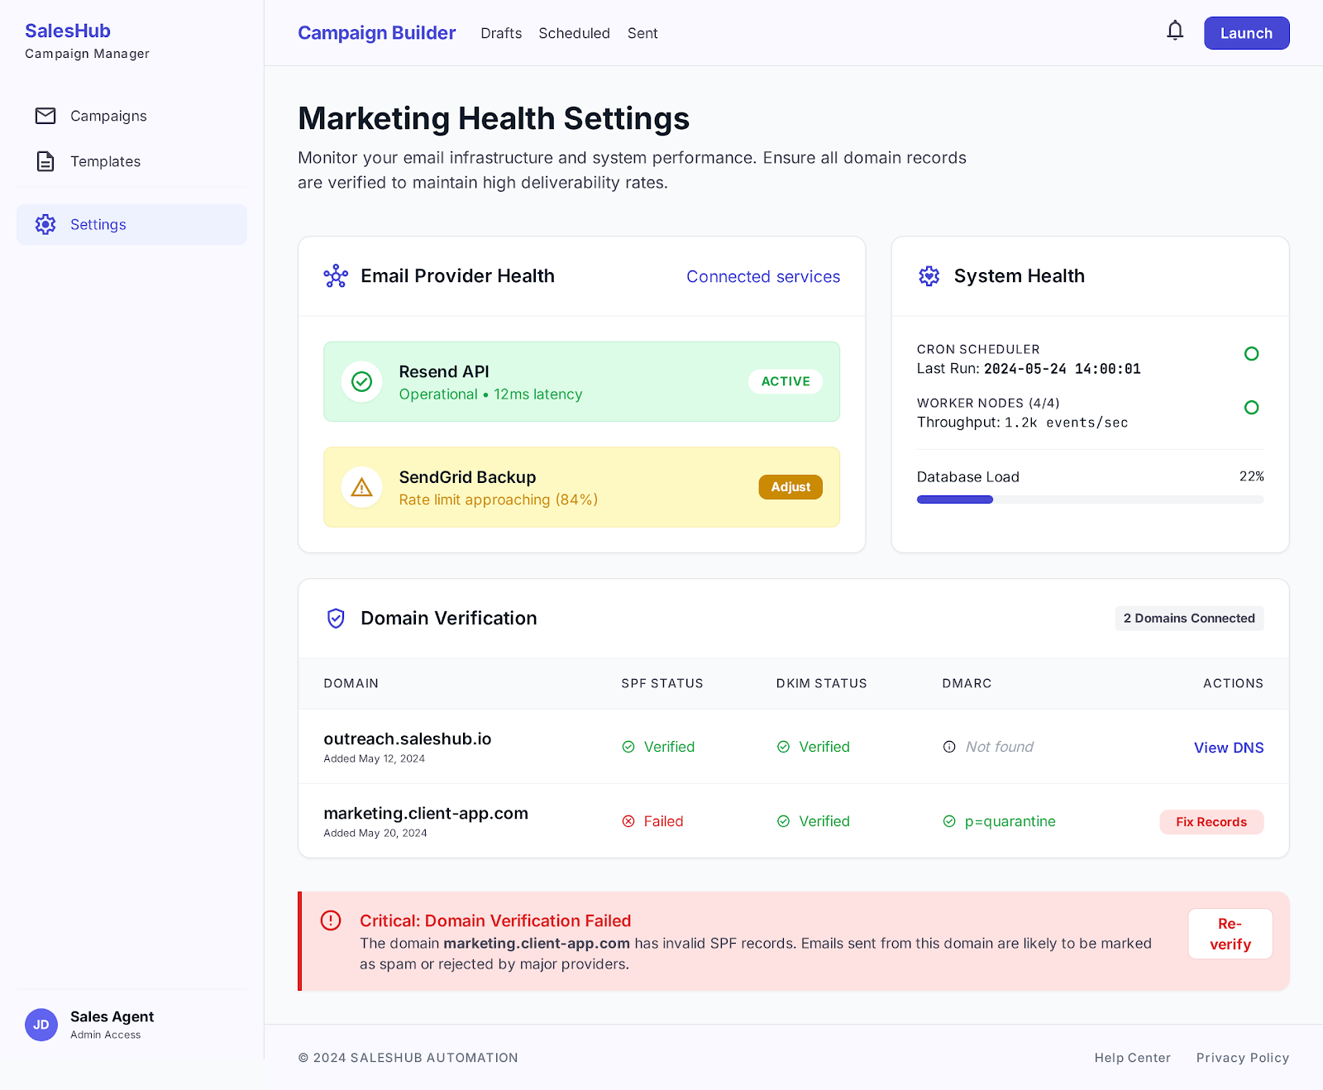Viewport: 1323px width, 1090px height.
Task: Click the 'Rate limit approaching (84%)' text
Action: pos(499,500)
